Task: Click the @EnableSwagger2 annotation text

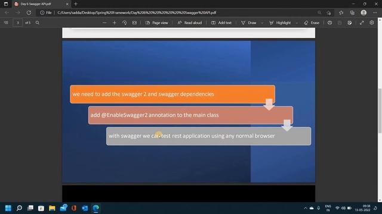Action: (155, 115)
